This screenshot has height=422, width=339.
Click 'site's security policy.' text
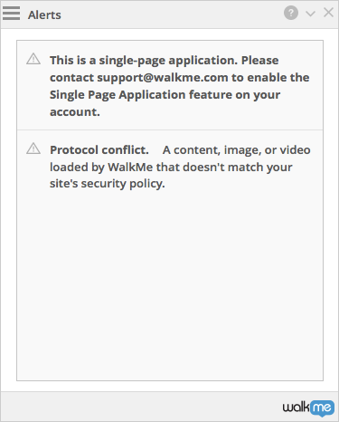pyautogui.click(x=108, y=184)
